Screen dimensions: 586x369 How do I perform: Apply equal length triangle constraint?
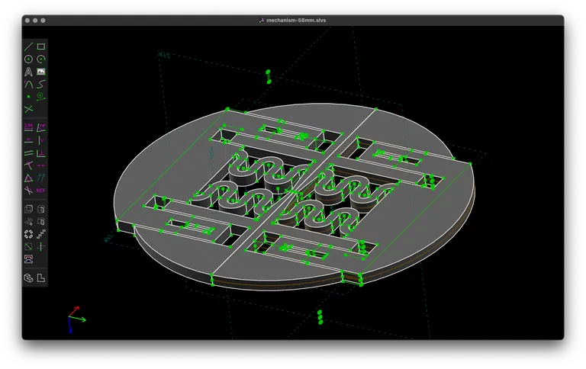[x=28, y=178]
